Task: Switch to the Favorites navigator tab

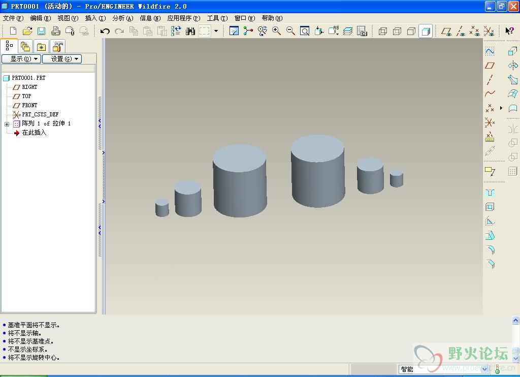Action: coord(42,46)
